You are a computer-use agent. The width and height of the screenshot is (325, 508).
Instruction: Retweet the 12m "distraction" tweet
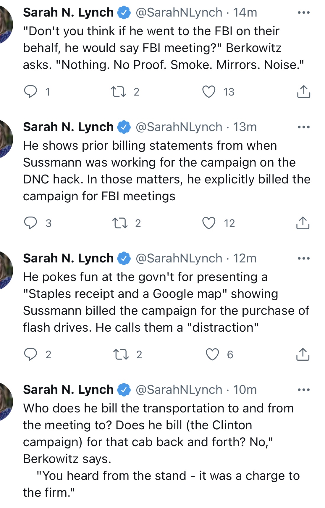pos(121,354)
